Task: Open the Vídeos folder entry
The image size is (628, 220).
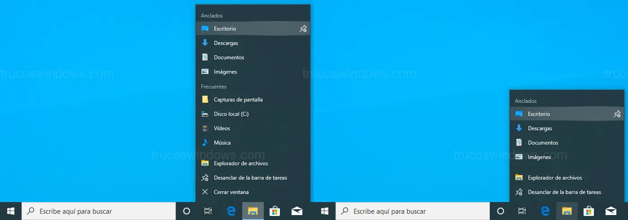Action: tap(222, 128)
